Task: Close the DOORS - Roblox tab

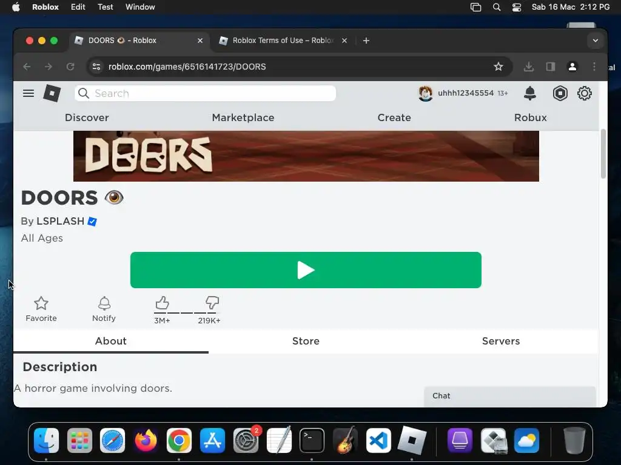Action: 200,41
